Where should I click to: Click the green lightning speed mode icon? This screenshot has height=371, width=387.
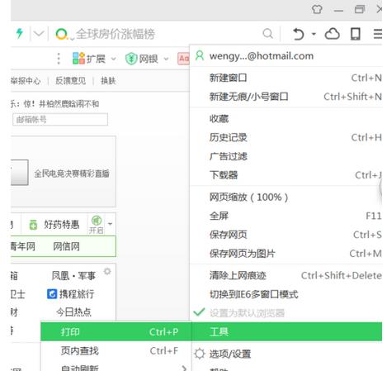(x=19, y=33)
